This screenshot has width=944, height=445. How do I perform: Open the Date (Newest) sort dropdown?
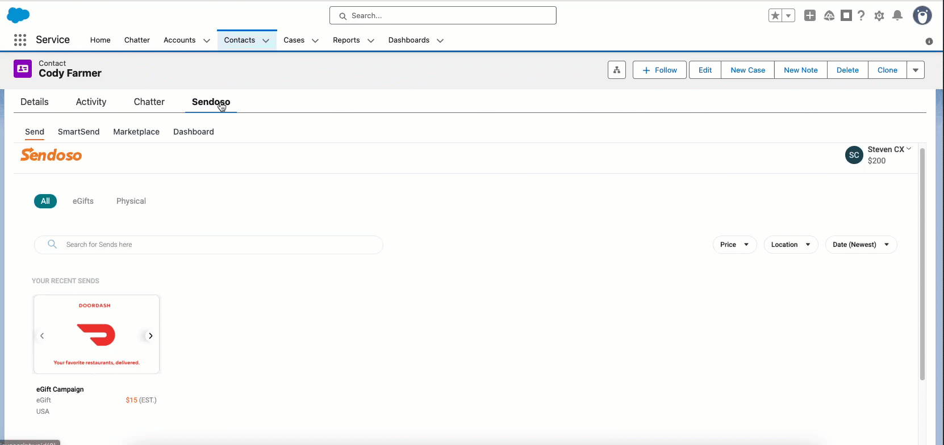coord(861,245)
